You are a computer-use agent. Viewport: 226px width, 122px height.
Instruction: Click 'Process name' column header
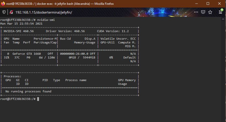[x=76, y=80]
